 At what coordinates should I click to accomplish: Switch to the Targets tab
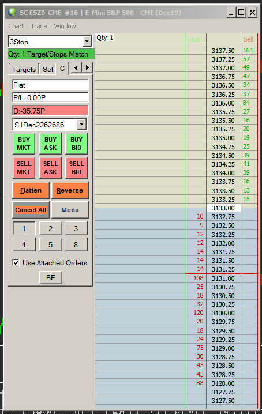[24, 69]
